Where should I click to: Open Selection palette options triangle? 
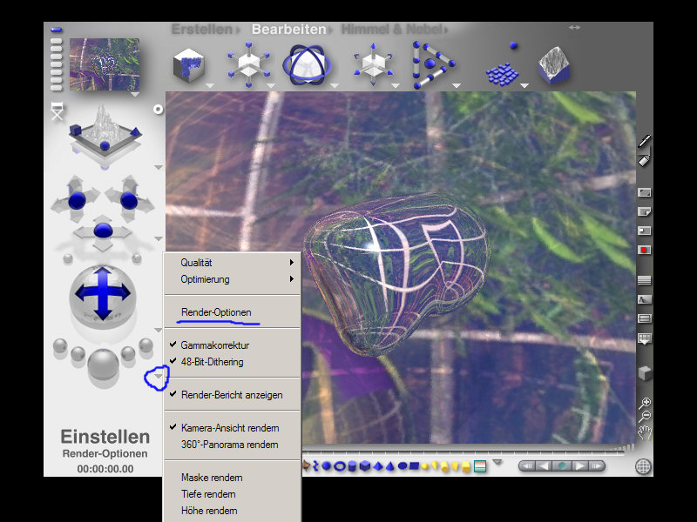click(497, 462)
